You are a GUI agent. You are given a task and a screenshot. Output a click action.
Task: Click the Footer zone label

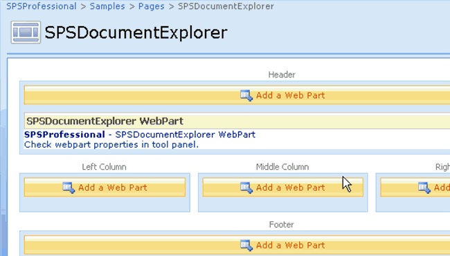(x=281, y=224)
